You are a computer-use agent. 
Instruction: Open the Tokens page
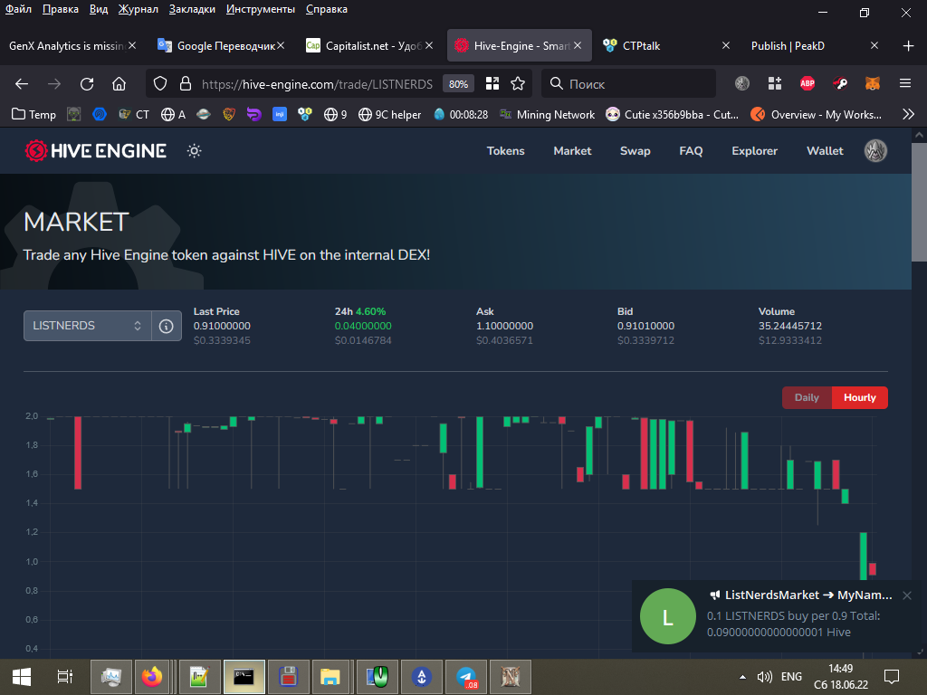coord(505,151)
